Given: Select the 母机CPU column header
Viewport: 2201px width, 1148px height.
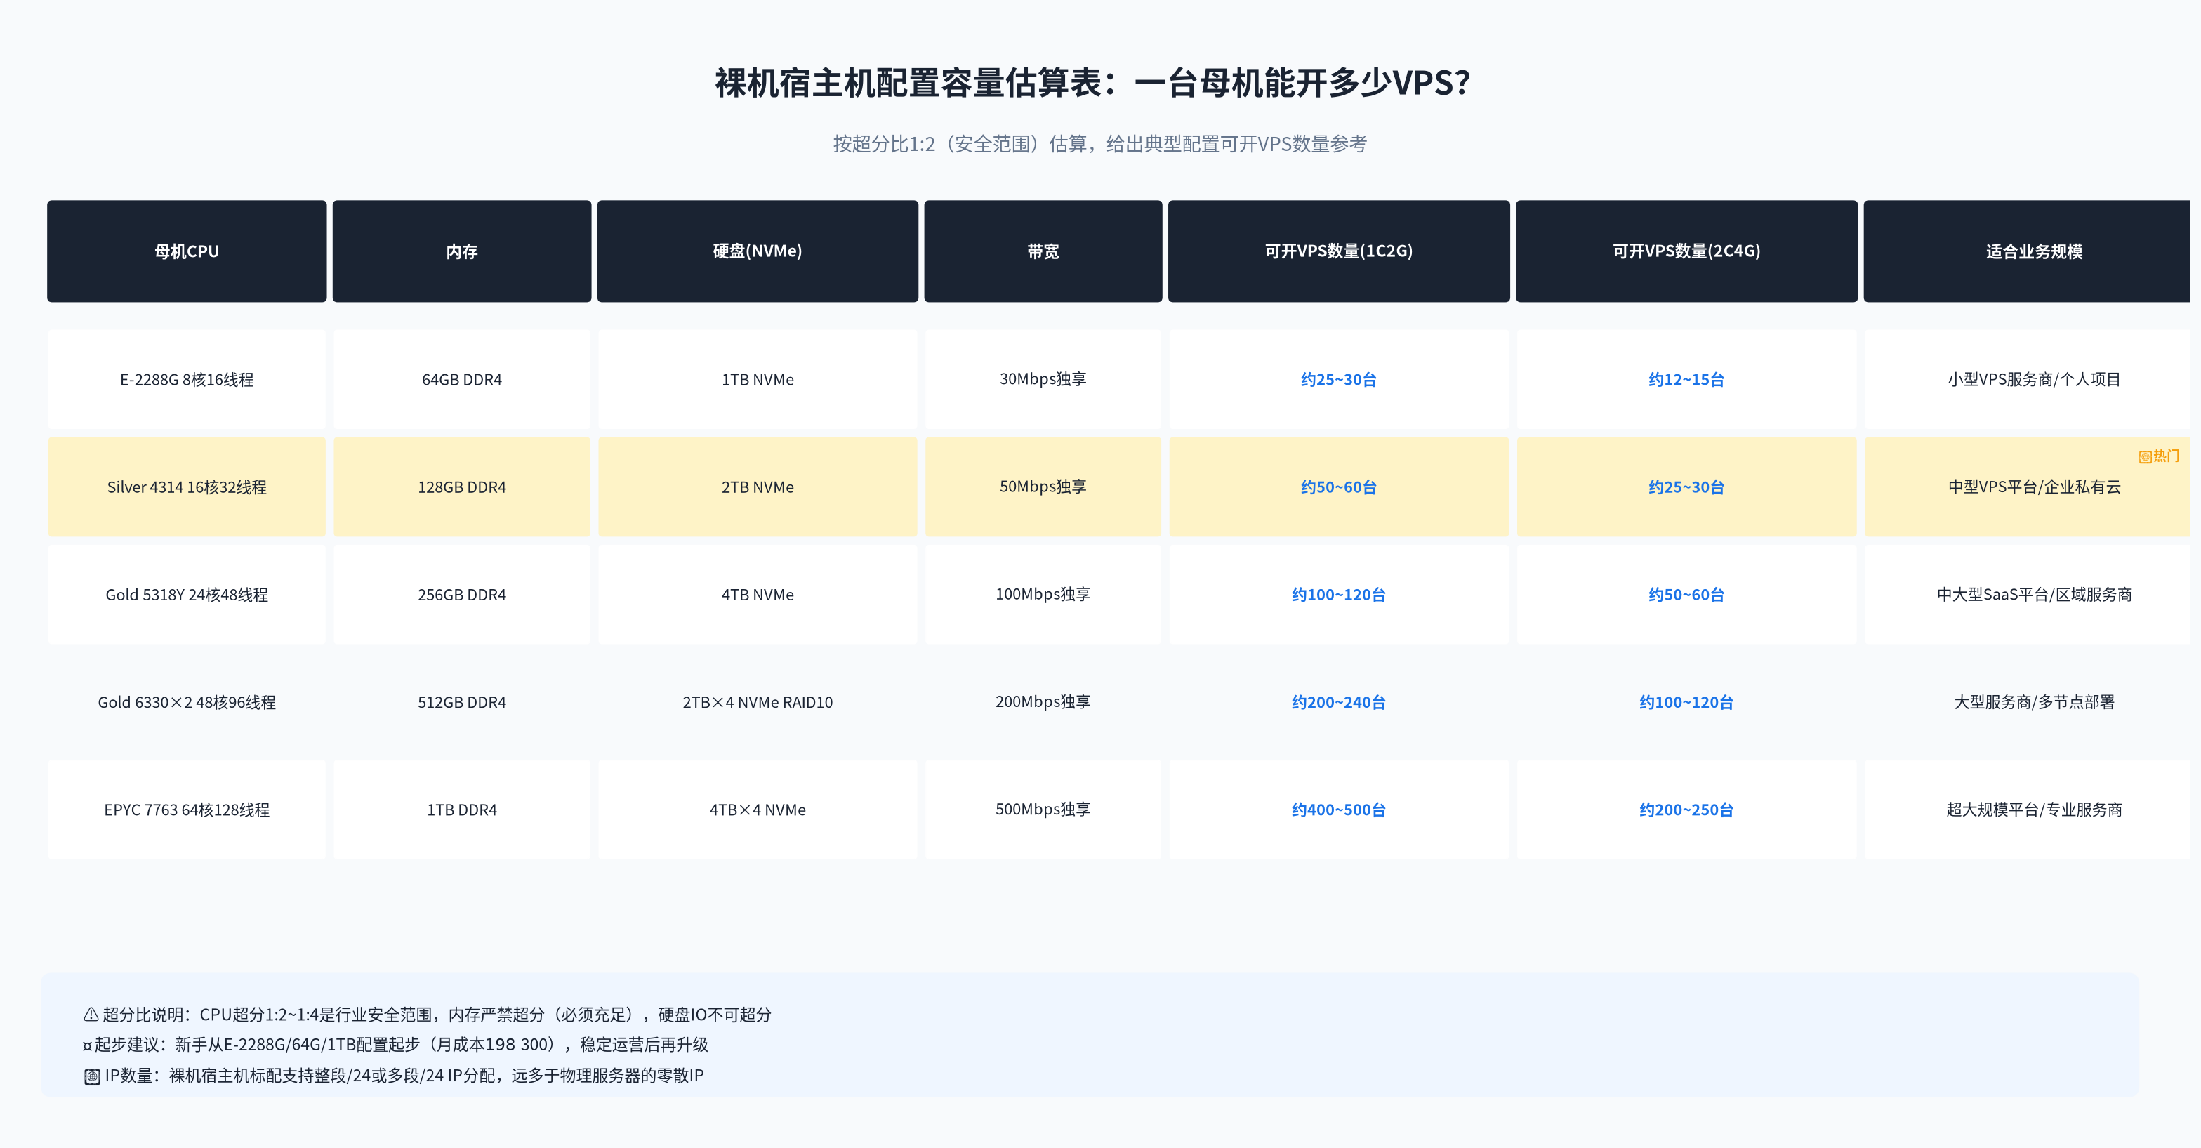Looking at the screenshot, I should (186, 251).
